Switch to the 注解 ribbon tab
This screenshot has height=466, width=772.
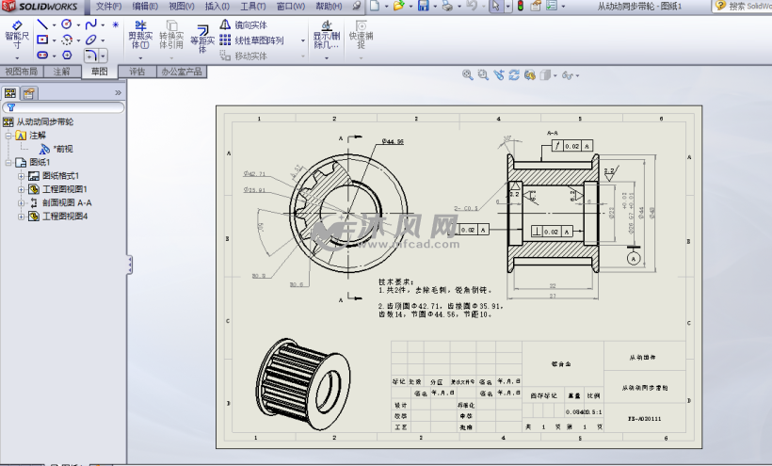[x=61, y=72]
